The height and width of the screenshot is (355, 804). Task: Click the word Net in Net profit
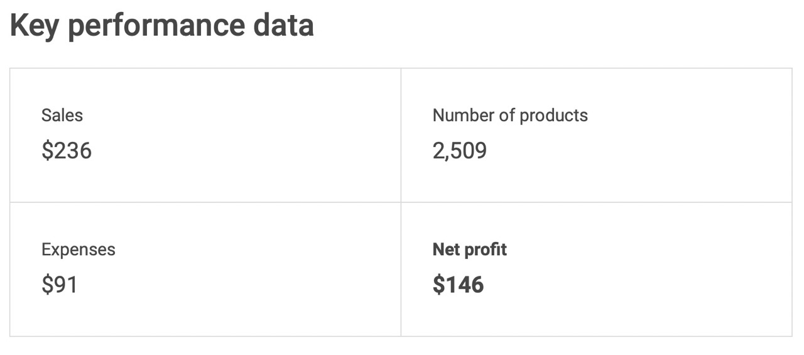pos(444,249)
